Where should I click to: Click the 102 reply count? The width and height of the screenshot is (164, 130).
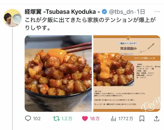[x=37, y=119]
